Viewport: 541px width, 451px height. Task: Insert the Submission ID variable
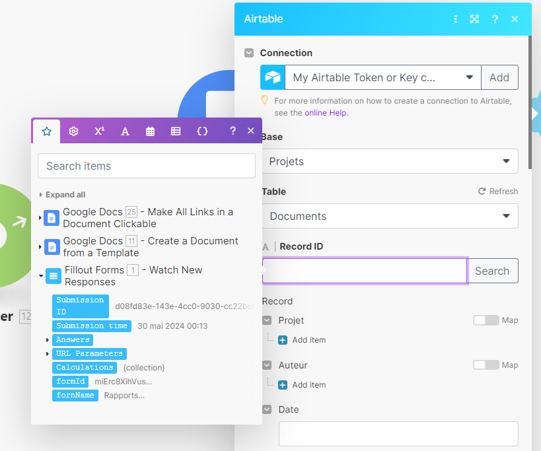pos(81,306)
